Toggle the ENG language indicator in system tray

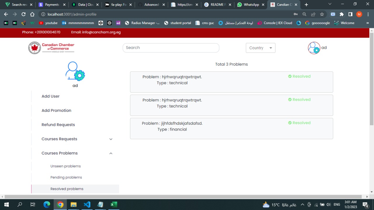(337, 204)
